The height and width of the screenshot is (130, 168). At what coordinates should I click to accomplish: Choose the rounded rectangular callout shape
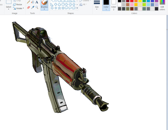click(x=67, y=8)
